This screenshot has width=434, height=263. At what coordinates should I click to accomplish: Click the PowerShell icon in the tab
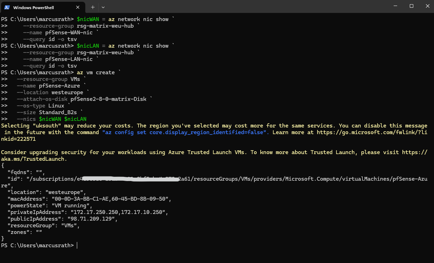7,7
